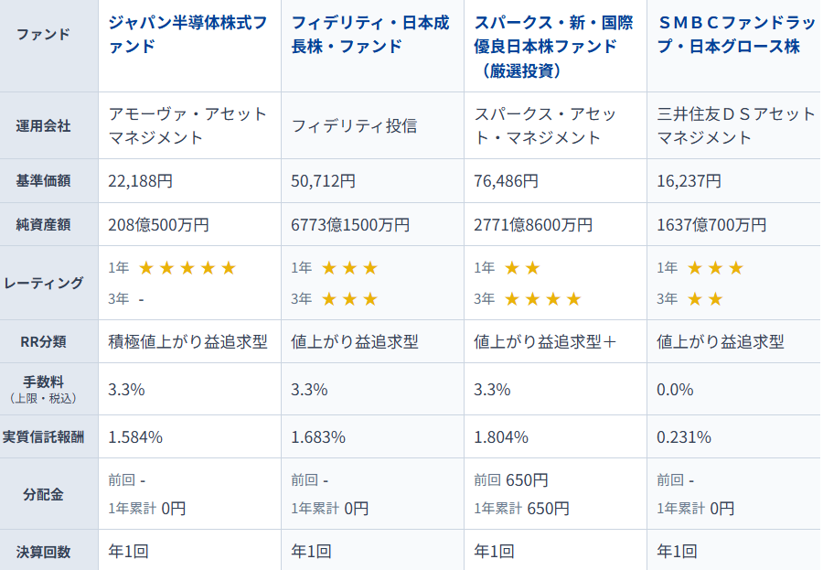Select the Sparx fund's 1年 two-star rating
This screenshot has width=823, height=570.
click(x=522, y=268)
